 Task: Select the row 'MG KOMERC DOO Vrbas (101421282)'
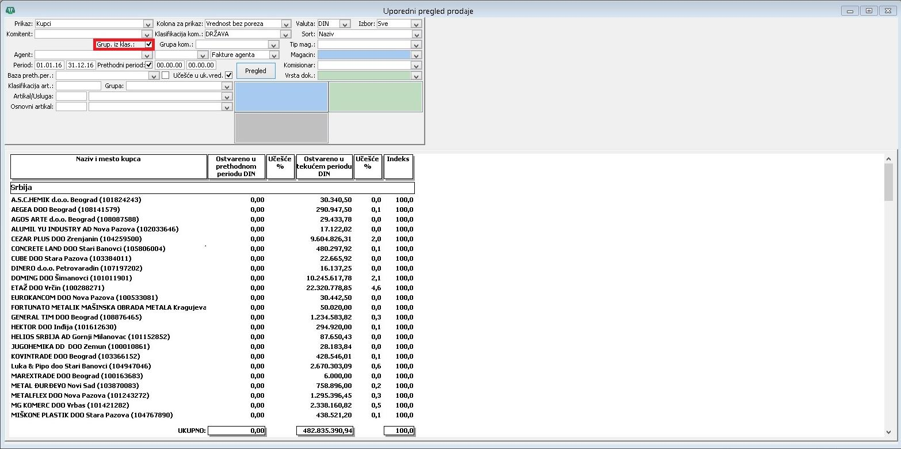[x=212, y=405]
